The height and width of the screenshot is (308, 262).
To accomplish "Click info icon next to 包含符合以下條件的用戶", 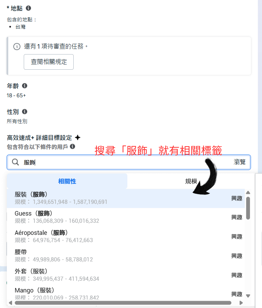I will [x=73, y=146].
